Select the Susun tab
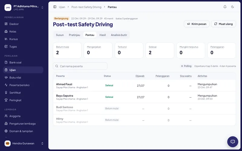This screenshot has width=242, height=151. tap(60, 35)
